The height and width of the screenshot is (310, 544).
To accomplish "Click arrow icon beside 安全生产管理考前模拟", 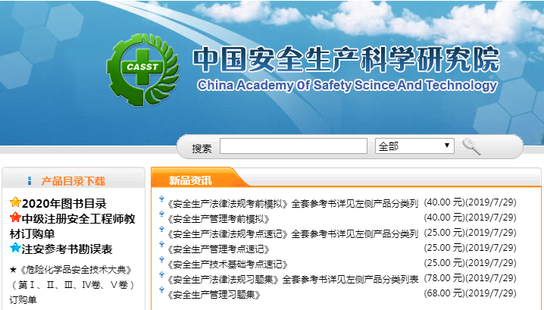I will pyautogui.click(x=161, y=214).
